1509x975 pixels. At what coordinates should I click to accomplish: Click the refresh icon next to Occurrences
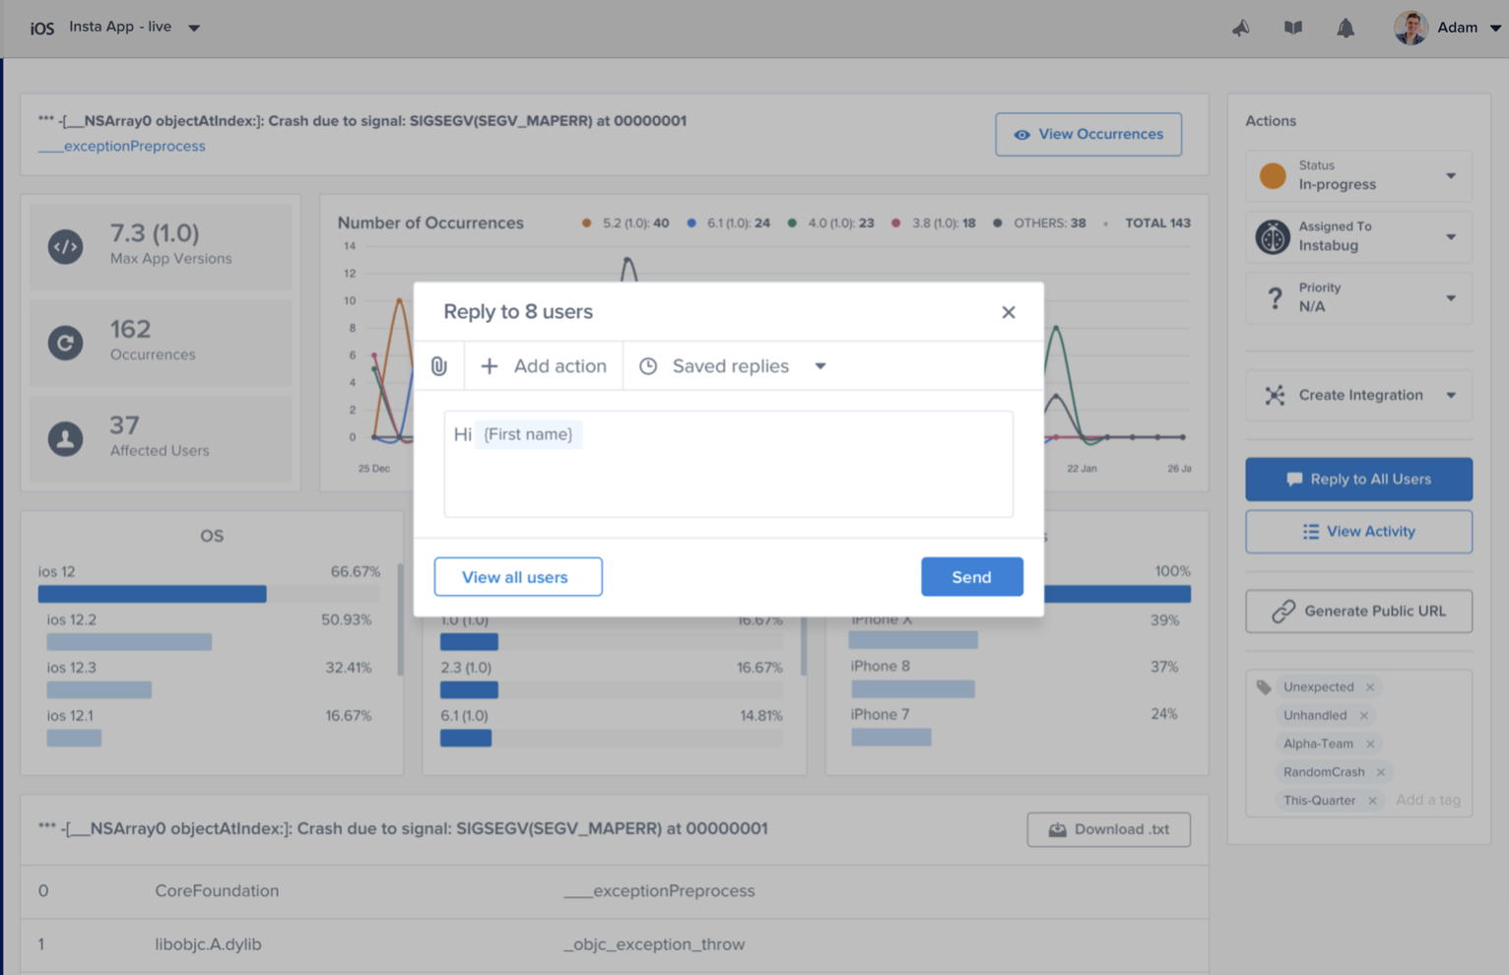point(66,343)
